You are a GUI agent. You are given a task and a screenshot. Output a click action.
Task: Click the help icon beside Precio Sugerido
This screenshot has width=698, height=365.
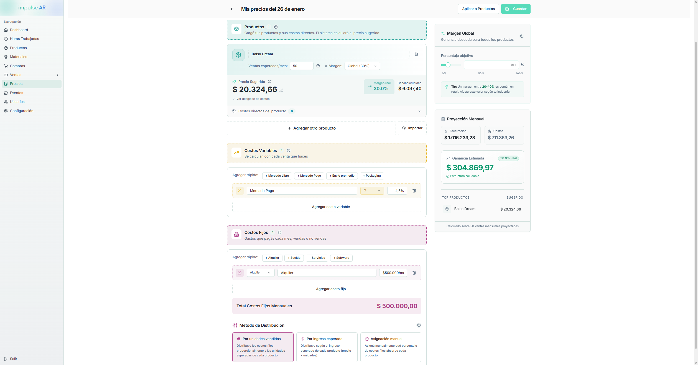269,82
